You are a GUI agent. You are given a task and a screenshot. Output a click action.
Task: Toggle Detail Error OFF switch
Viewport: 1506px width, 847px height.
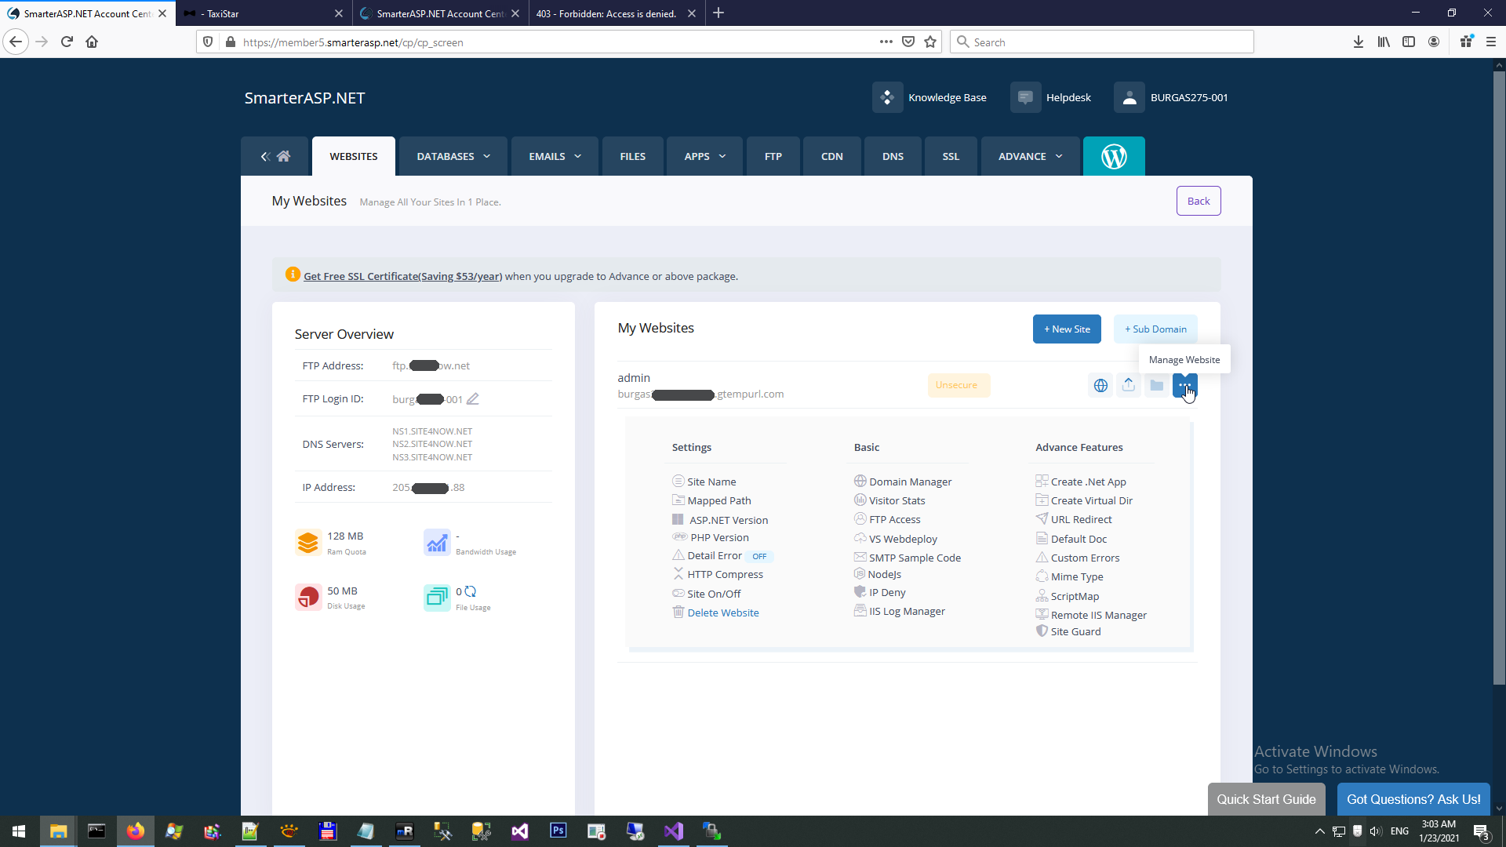(758, 556)
